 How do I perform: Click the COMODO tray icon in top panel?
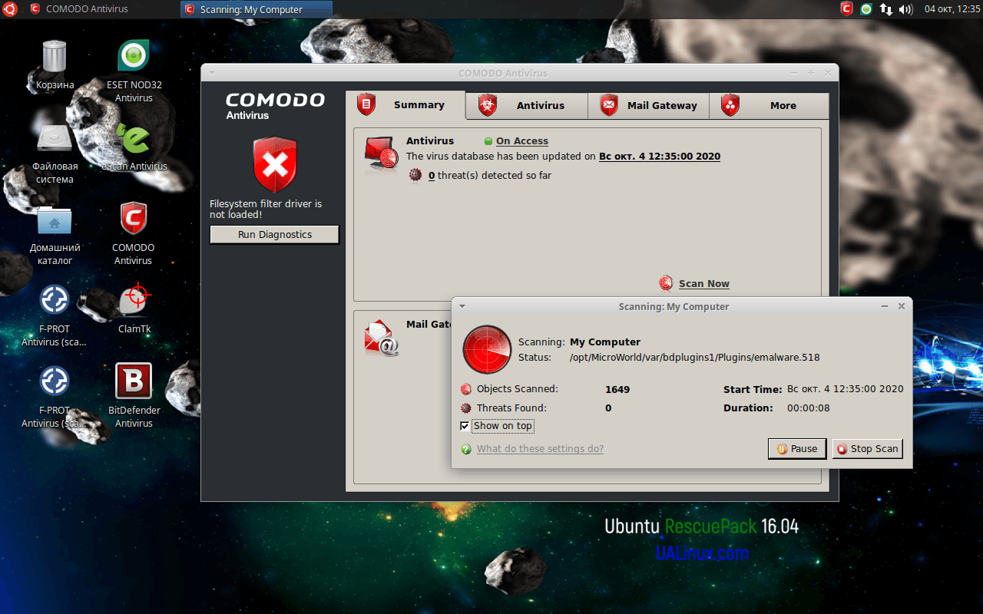(846, 9)
